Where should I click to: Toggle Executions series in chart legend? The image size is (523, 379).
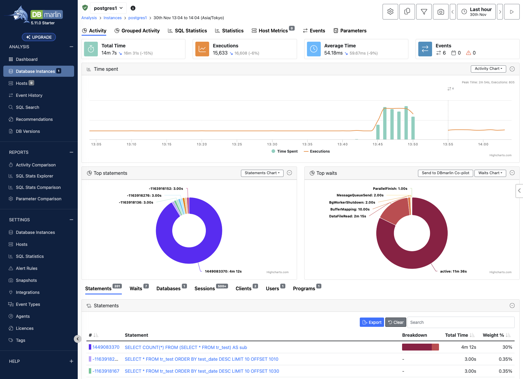317,151
